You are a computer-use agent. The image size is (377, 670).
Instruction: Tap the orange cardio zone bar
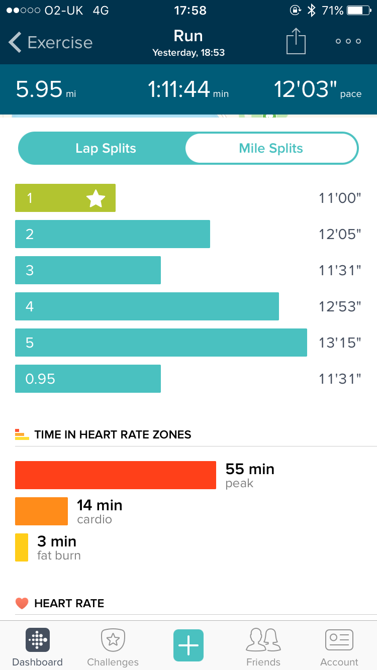(41, 511)
